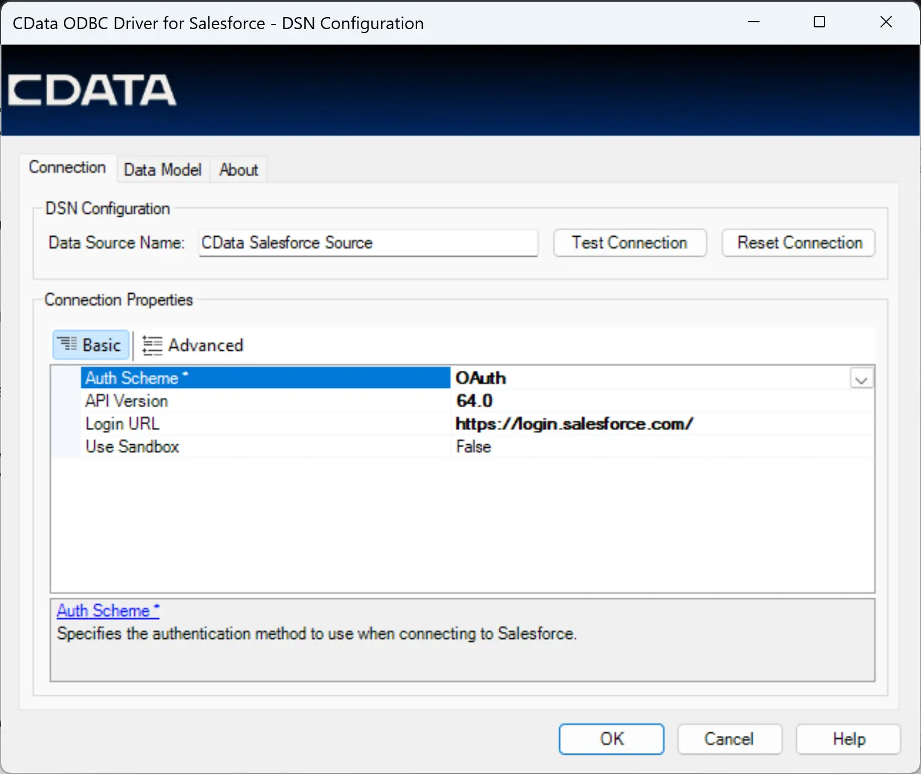Open Help for the driver
The image size is (921, 774).
click(x=849, y=739)
